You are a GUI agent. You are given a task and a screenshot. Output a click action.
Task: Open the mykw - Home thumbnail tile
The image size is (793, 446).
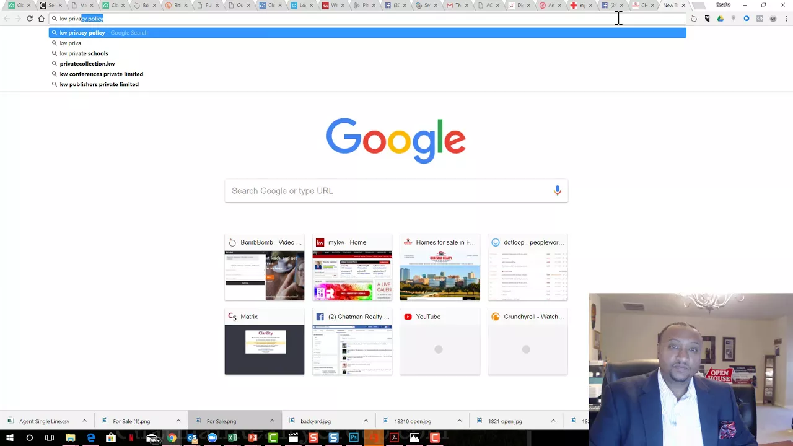coord(352,268)
